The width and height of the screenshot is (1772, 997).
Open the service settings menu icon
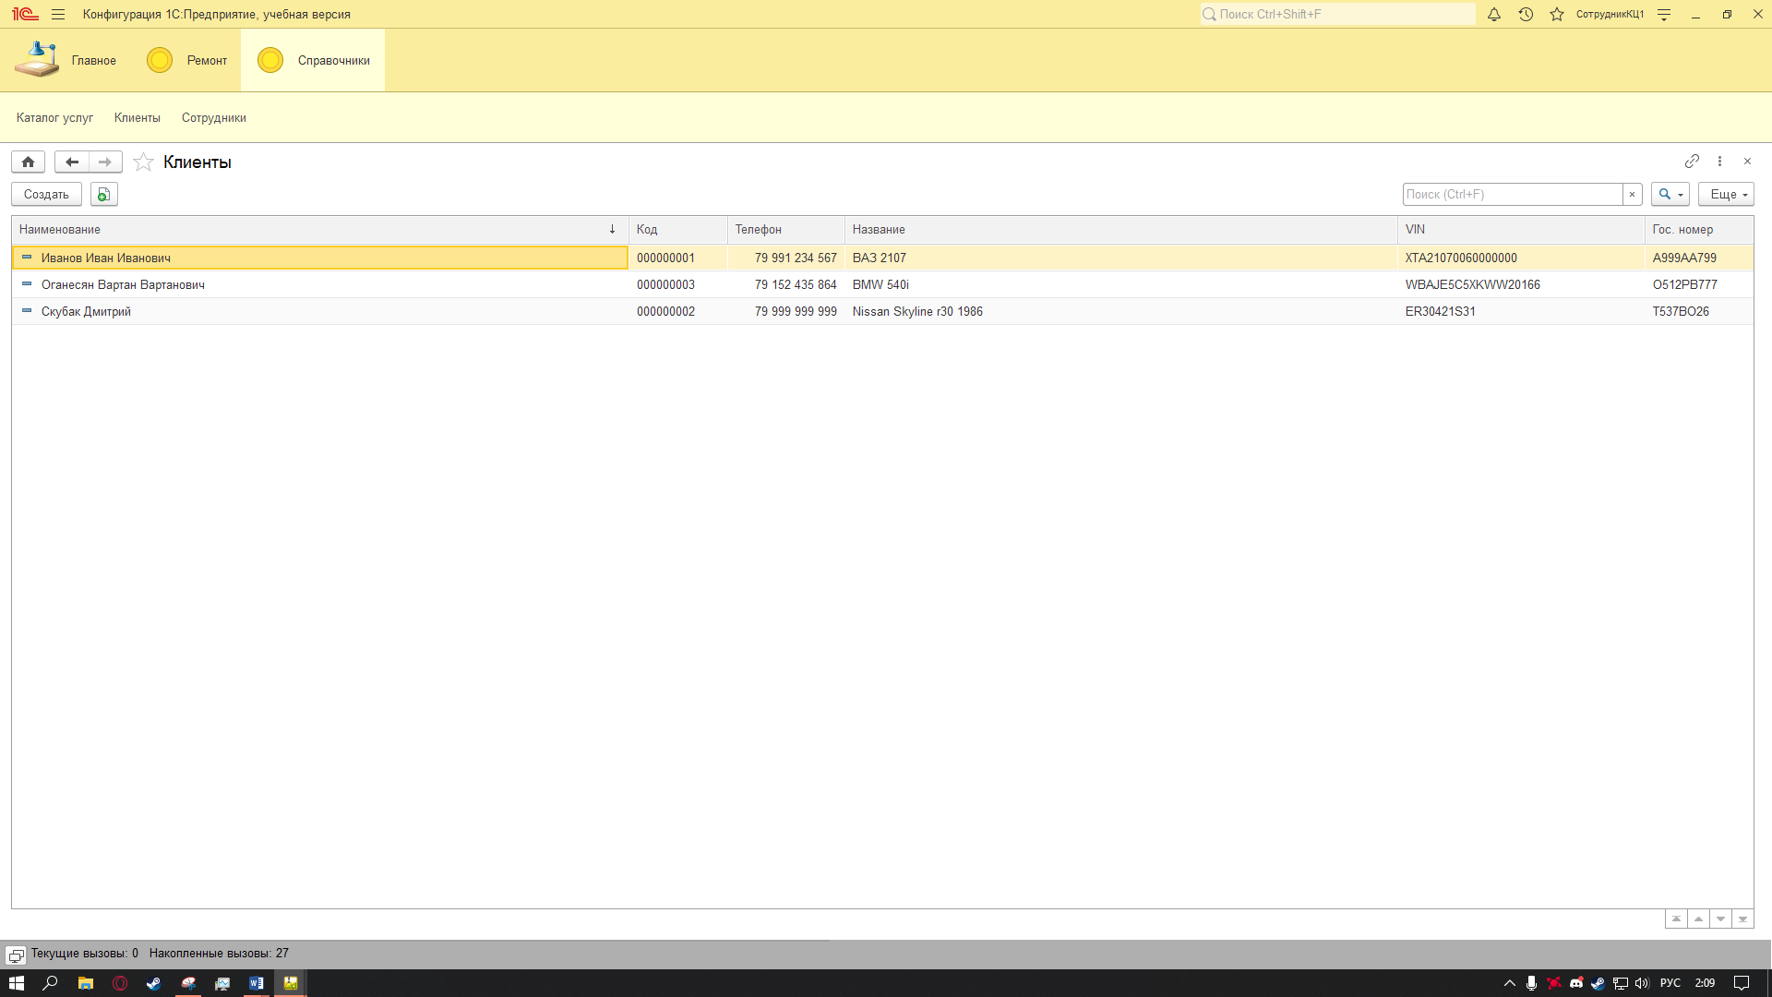1664,15
